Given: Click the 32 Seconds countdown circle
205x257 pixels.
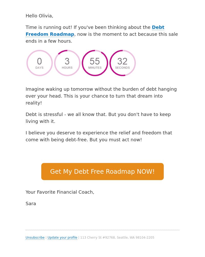Looking at the screenshot, I should coord(122,63).
